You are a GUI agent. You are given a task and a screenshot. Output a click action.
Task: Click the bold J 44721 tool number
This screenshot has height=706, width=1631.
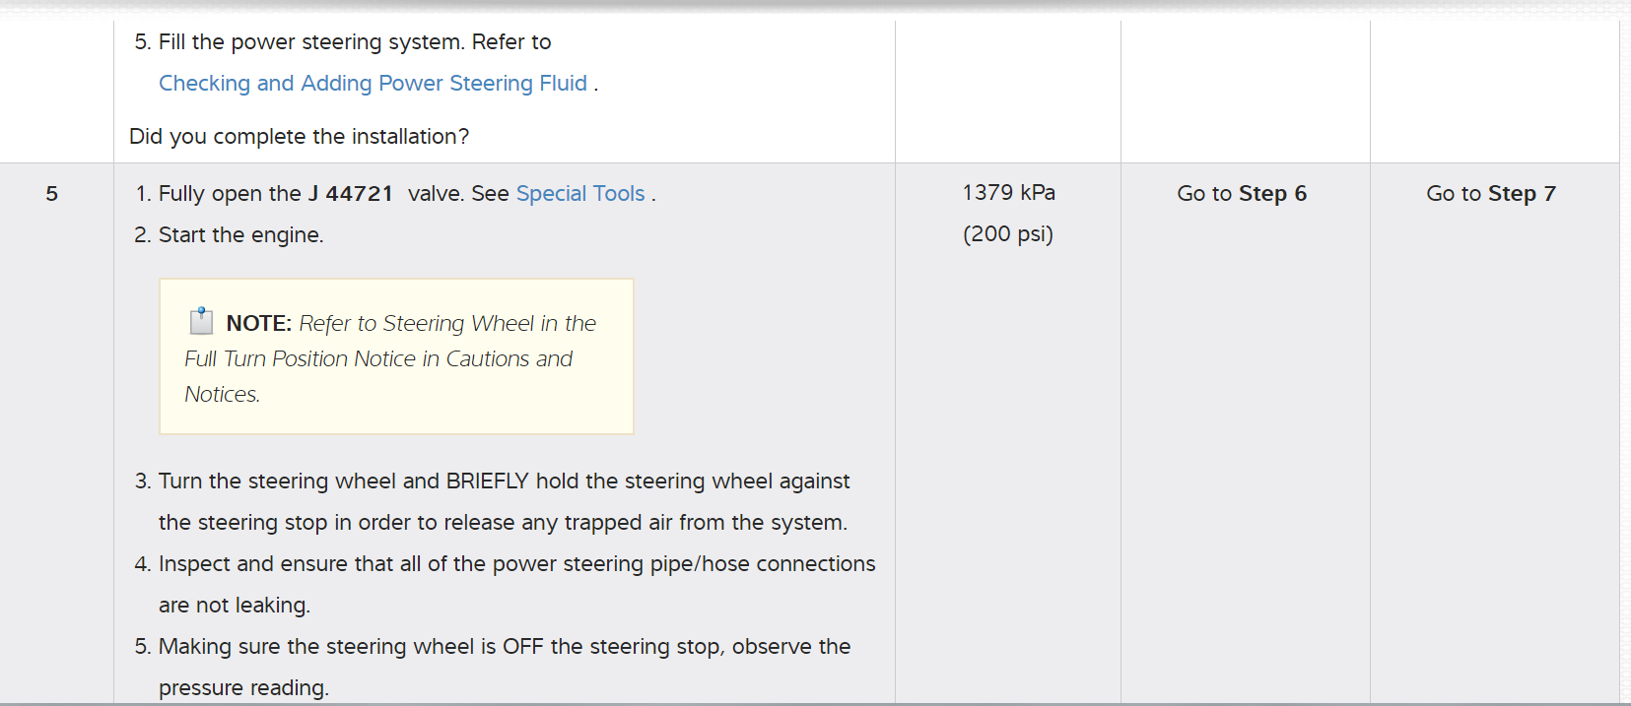pyautogui.click(x=350, y=194)
